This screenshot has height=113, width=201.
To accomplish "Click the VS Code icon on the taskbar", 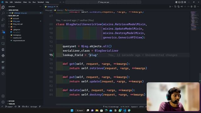I will pos(125,110).
